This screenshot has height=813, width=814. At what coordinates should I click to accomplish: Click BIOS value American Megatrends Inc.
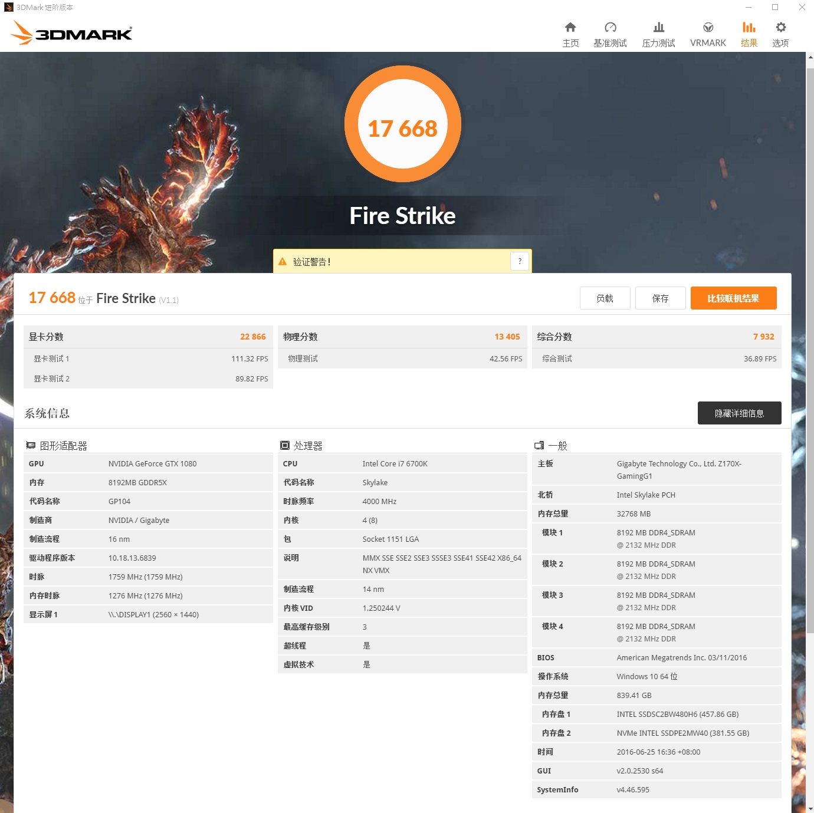[x=682, y=657]
